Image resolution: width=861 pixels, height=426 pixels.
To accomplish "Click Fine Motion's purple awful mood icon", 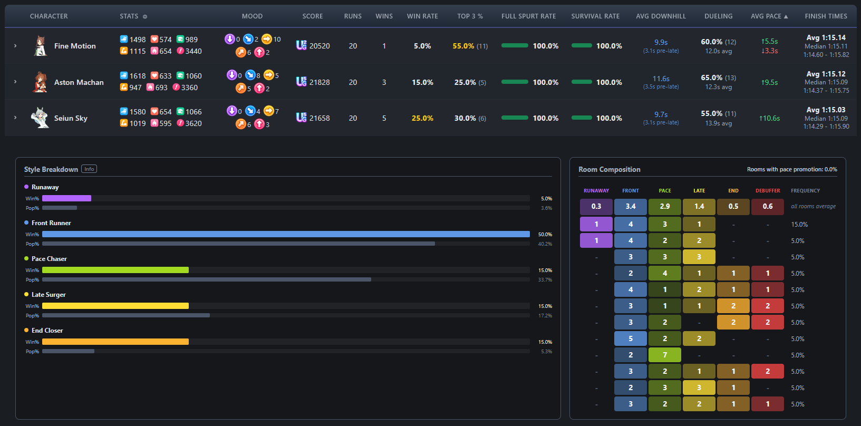I will point(230,38).
